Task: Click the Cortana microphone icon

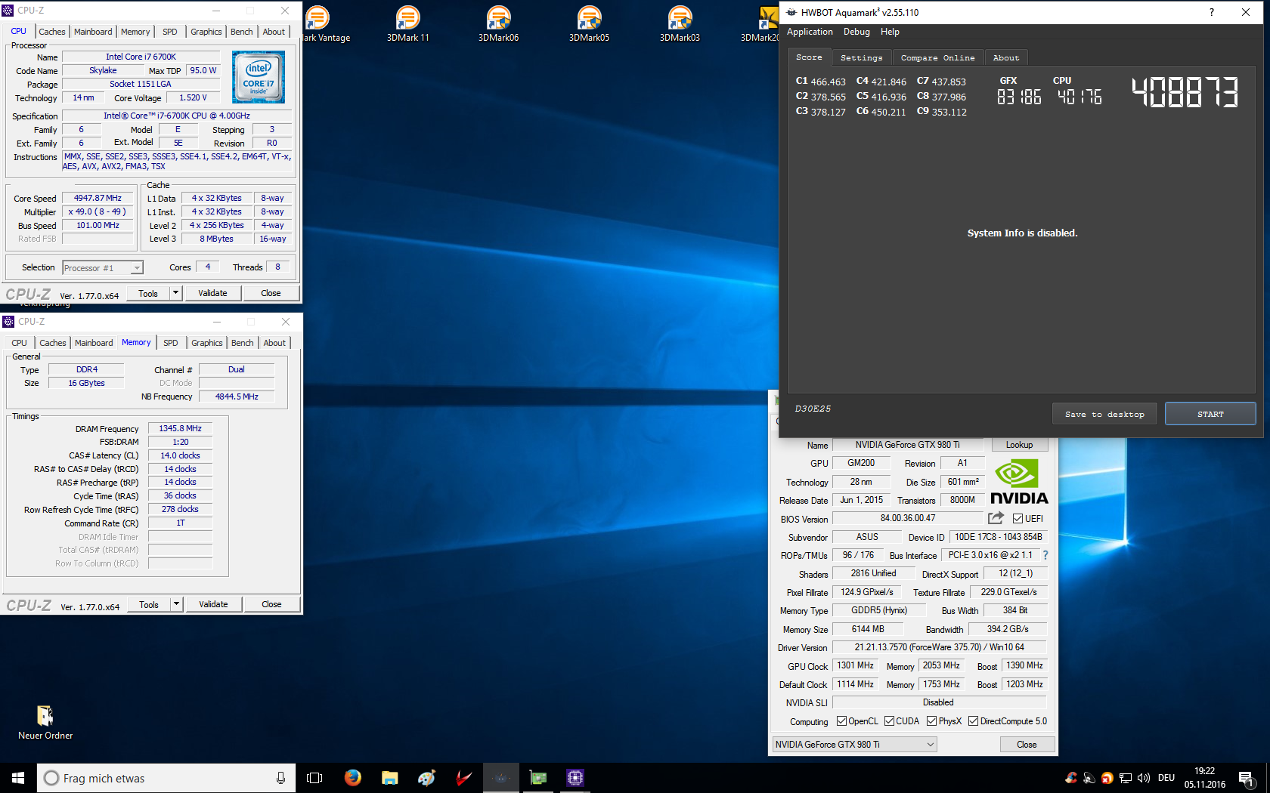Action: pyautogui.click(x=280, y=778)
